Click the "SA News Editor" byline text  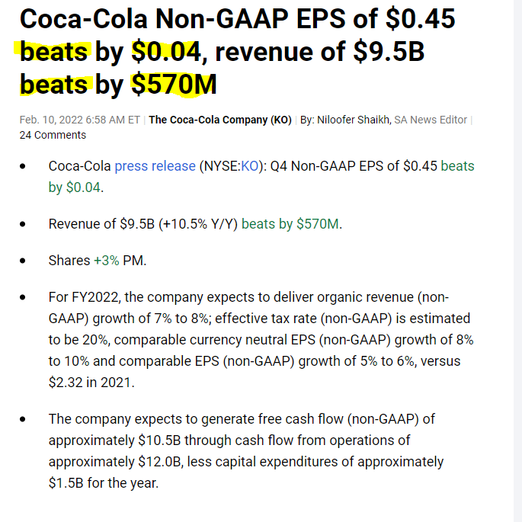point(431,120)
